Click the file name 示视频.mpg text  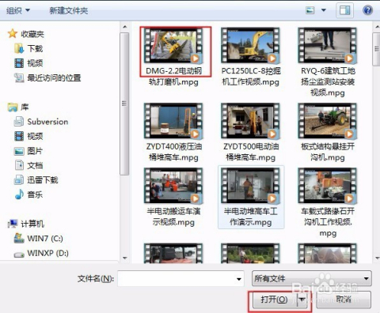pyautogui.click(x=173, y=222)
